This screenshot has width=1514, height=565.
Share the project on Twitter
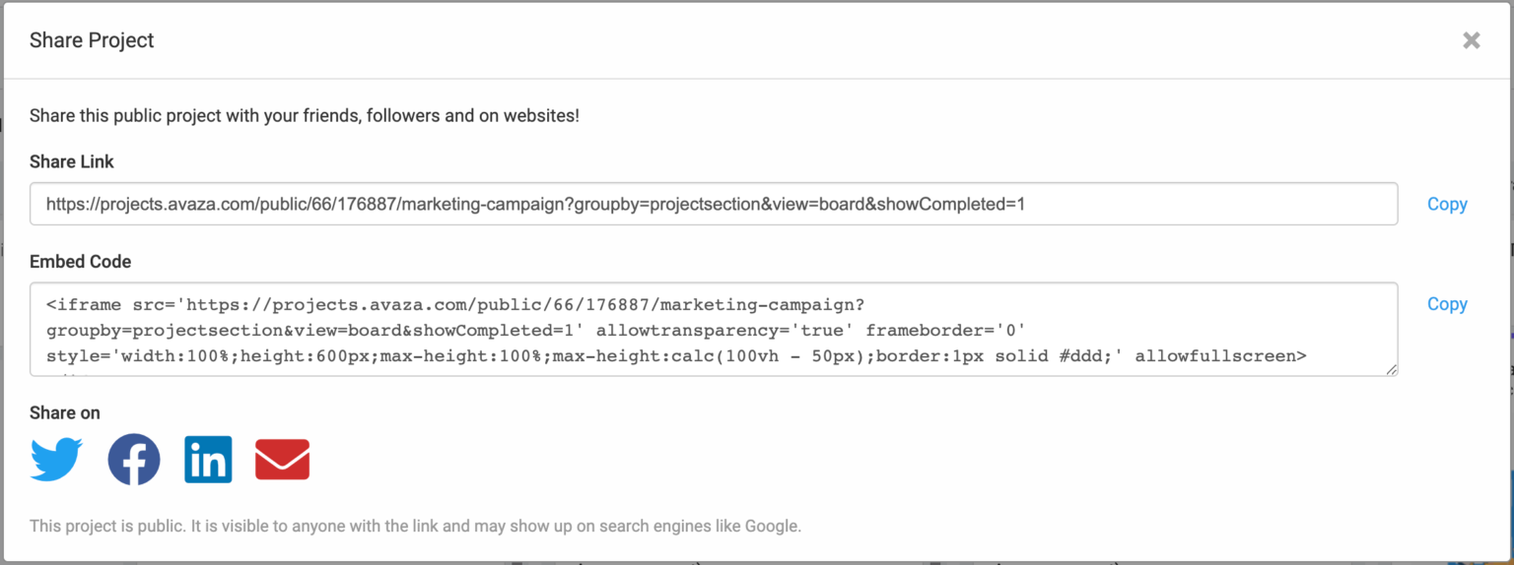click(56, 460)
